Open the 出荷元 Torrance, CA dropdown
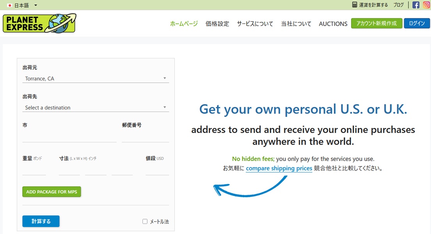The width and height of the screenshot is (431, 234). tap(96, 78)
